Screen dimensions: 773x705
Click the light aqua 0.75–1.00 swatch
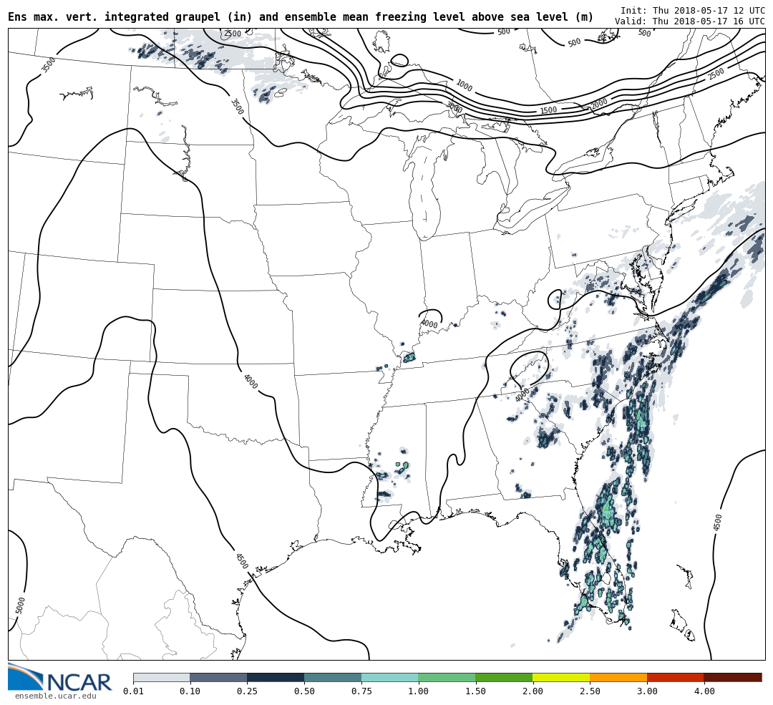click(x=389, y=677)
